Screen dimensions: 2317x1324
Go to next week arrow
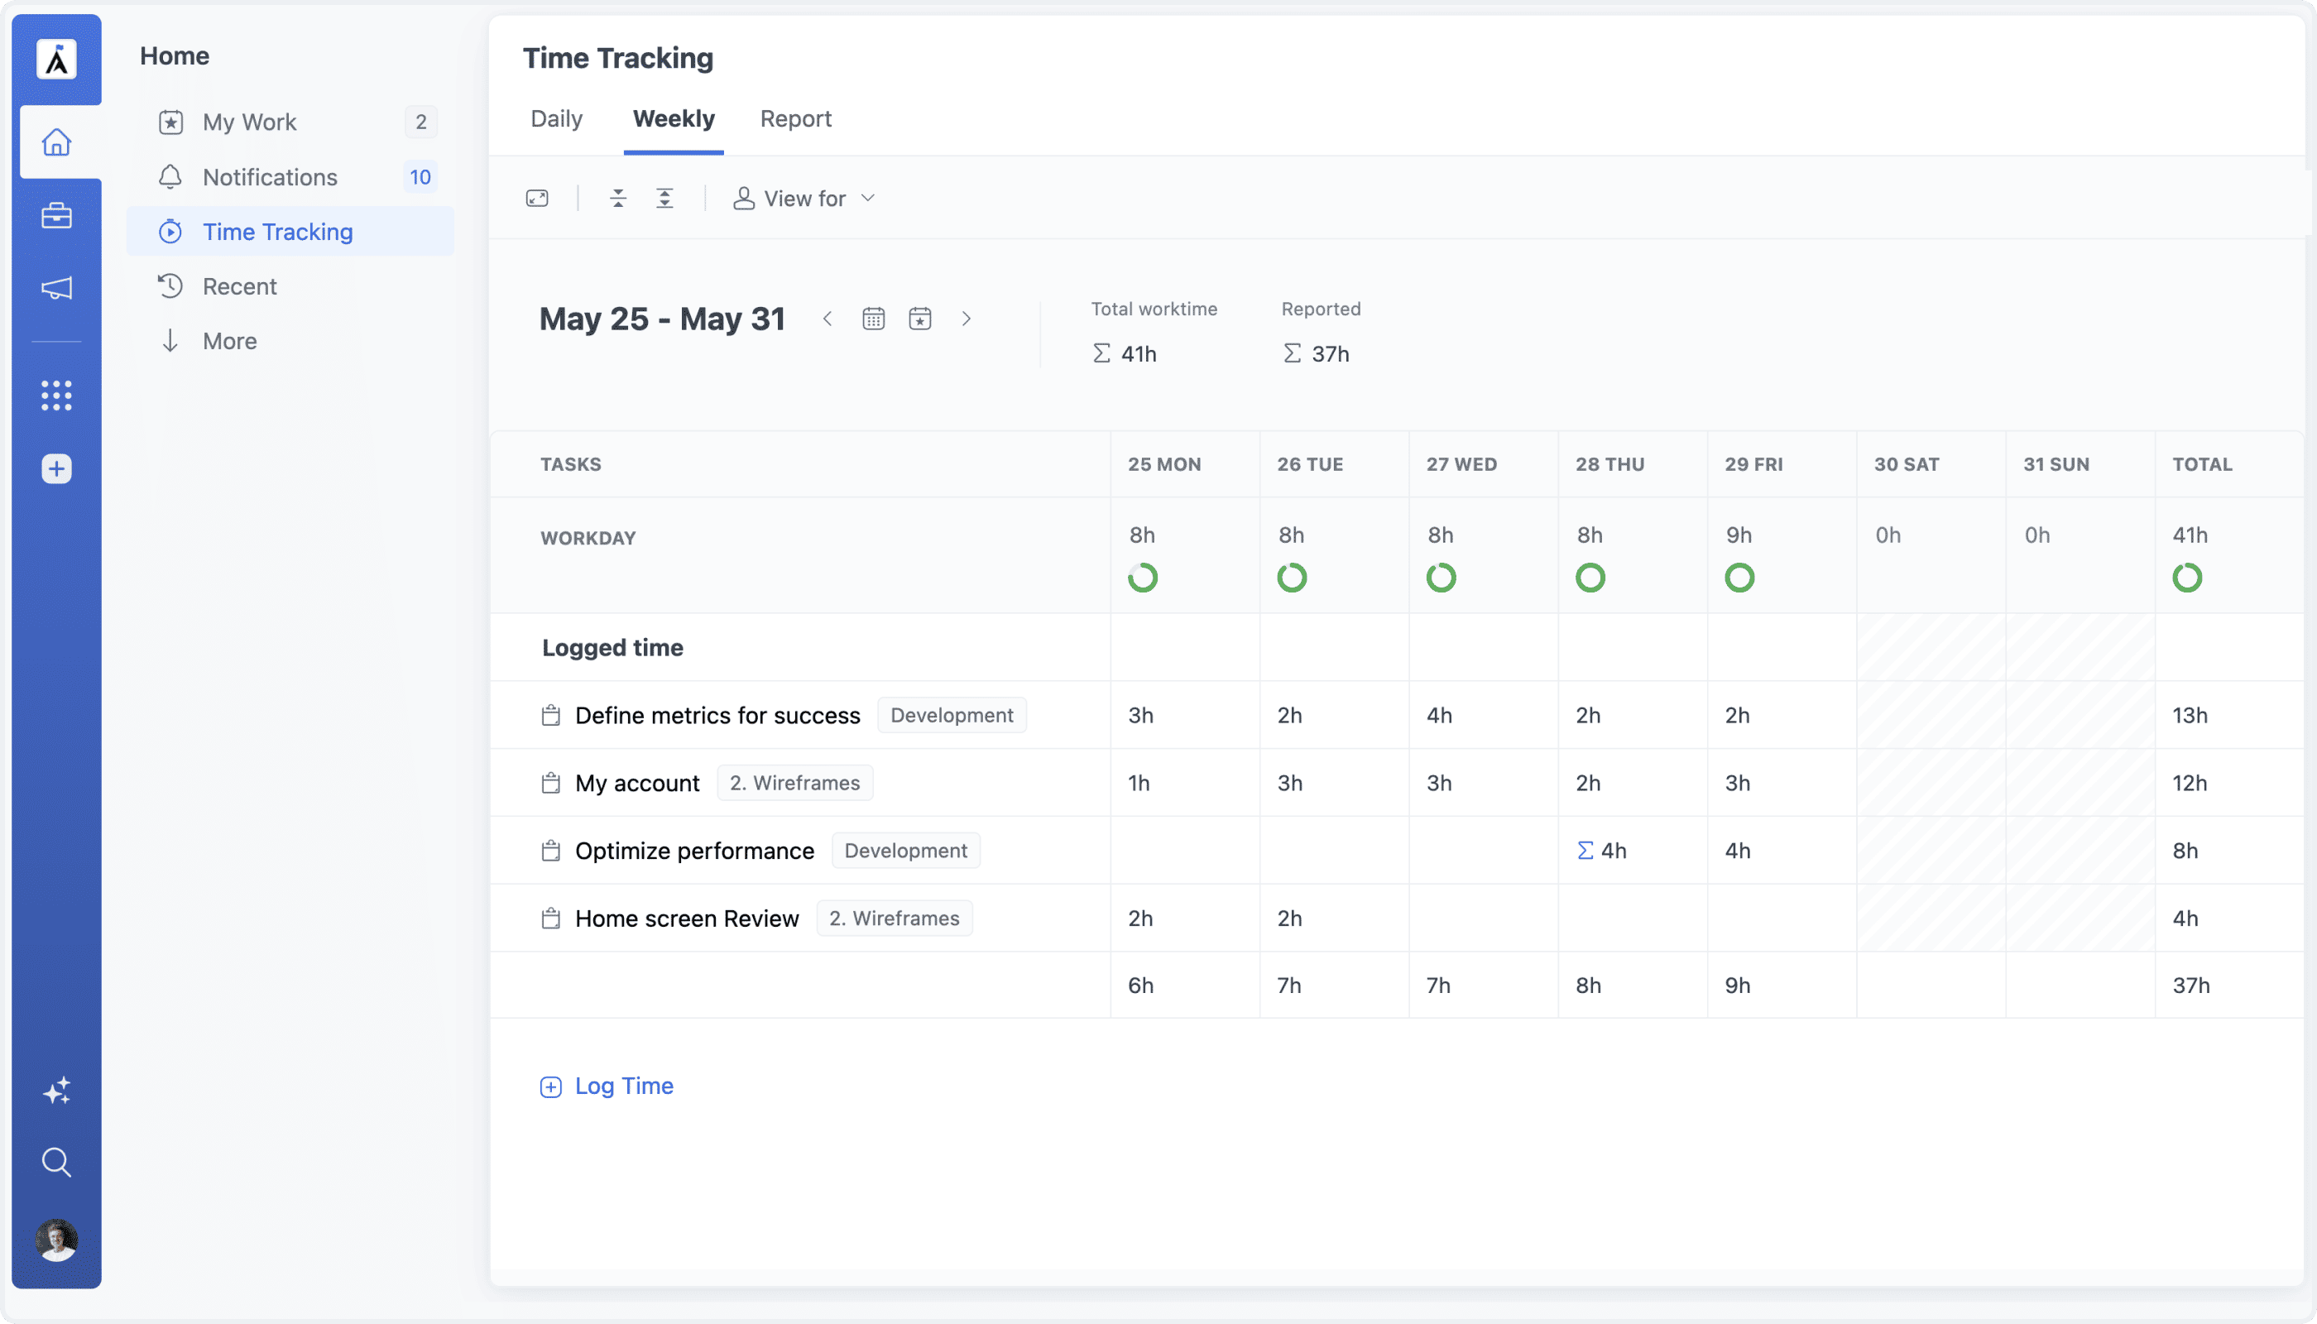966,319
